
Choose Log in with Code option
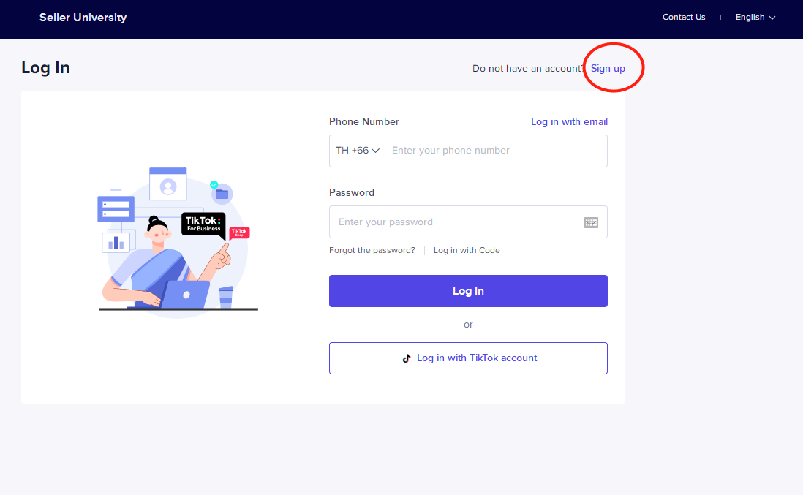(x=467, y=250)
